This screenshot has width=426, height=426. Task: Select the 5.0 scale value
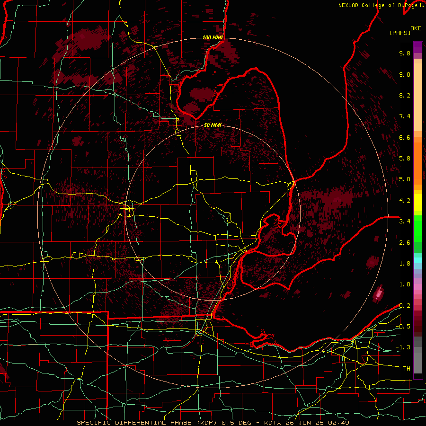(x=405, y=179)
